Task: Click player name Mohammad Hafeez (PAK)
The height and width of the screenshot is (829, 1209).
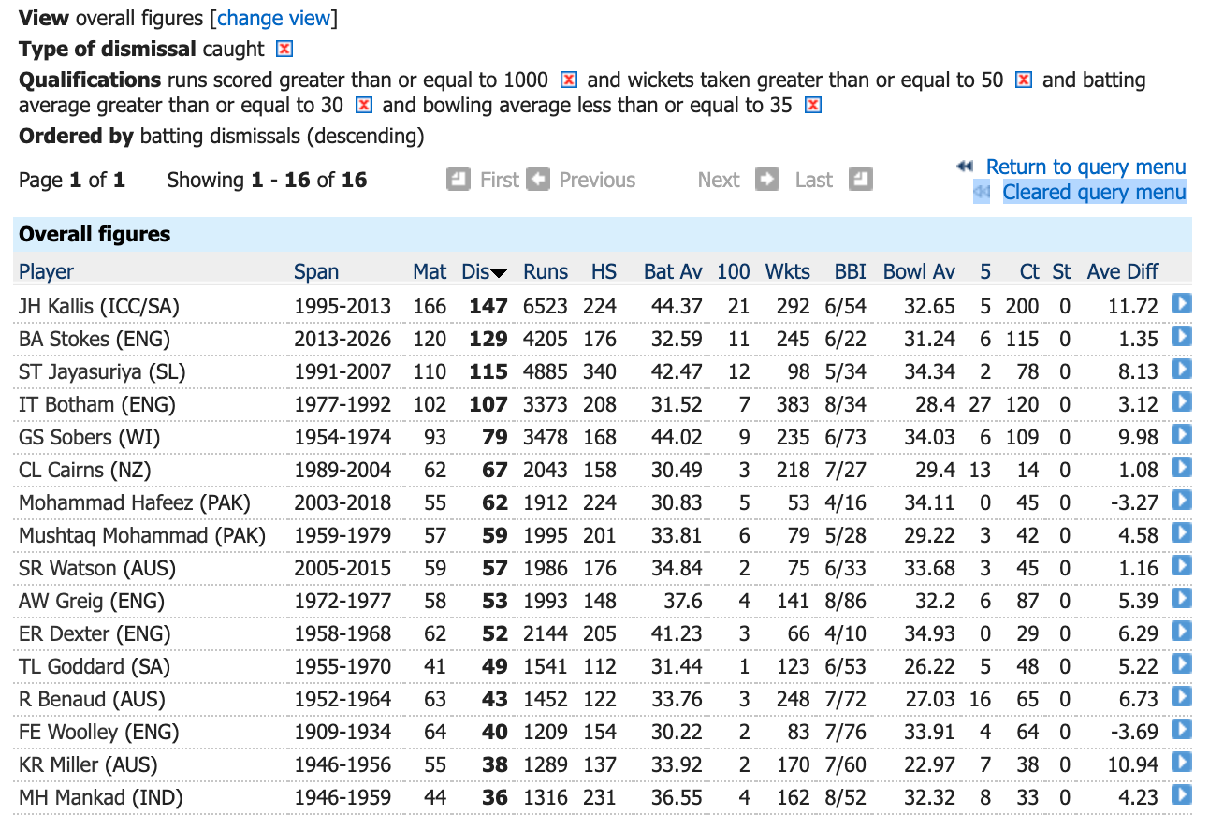Action: click(133, 502)
